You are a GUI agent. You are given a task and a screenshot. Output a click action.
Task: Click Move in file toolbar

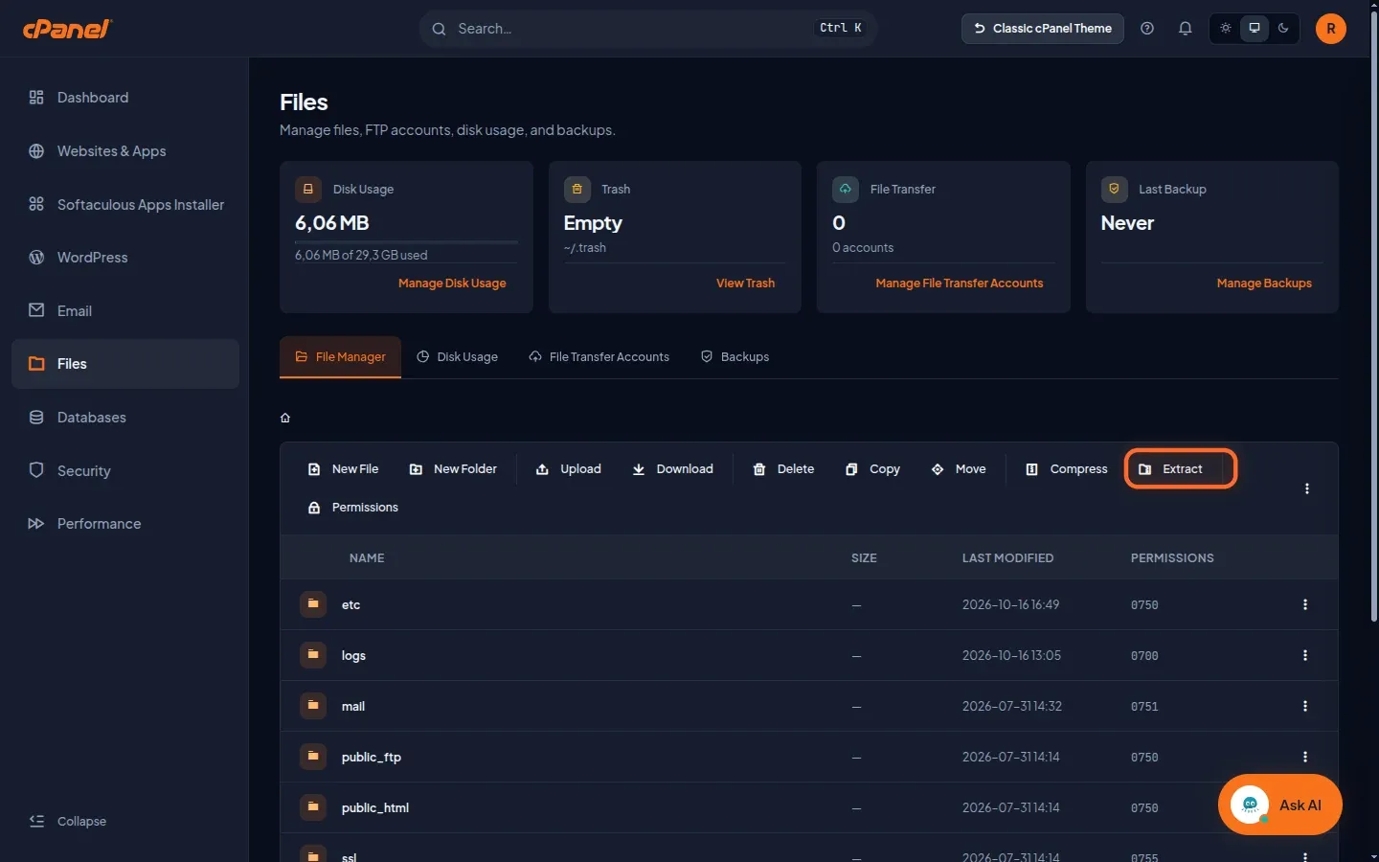(959, 469)
